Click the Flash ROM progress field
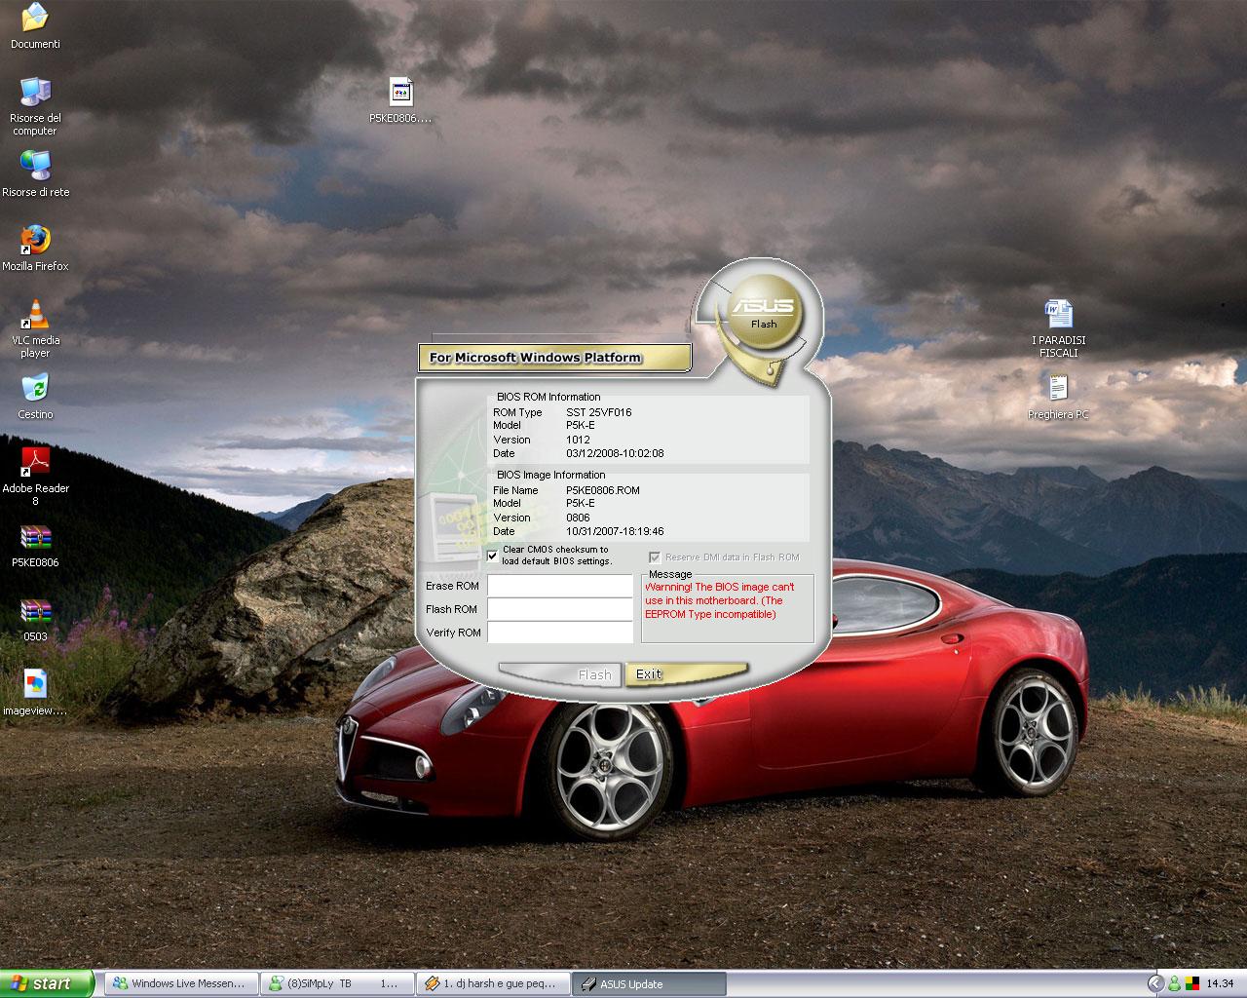Screen dimensions: 1247x998 click(560, 609)
